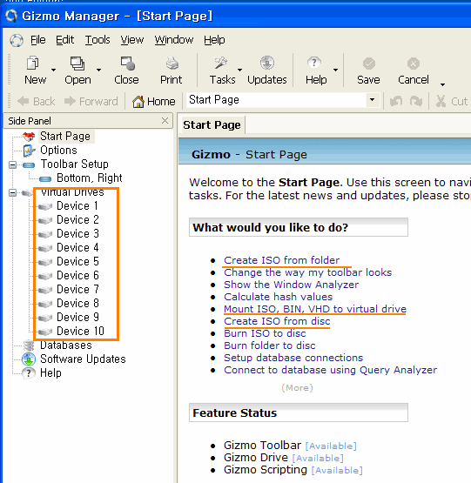Click the Device 1 drive icon

pyautogui.click(x=45, y=206)
